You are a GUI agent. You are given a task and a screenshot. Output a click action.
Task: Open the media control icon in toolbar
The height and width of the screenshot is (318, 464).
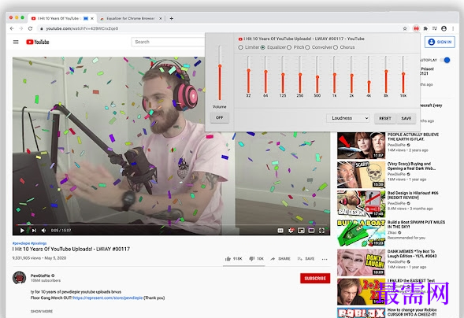(434, 28)
